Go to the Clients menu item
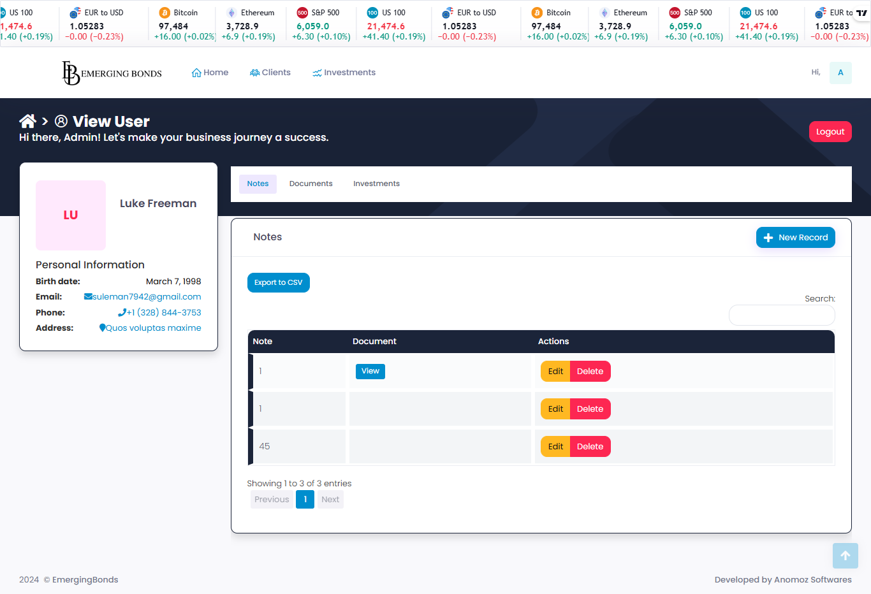Image resolution: width=871 pixels, height=594 pixels. pyautogui.click(x=270, y=73)
